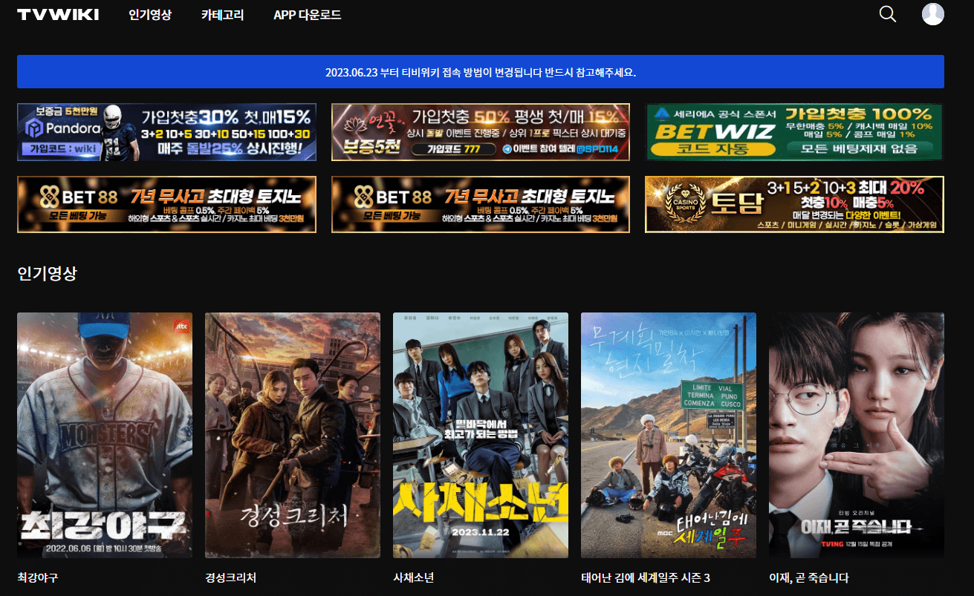Open the Pandora banner ad
This screenshot has height=596, width=974.
[166, 132]
